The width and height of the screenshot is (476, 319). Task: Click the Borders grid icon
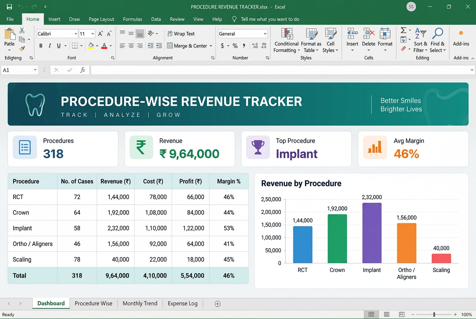tap(75, 46)
